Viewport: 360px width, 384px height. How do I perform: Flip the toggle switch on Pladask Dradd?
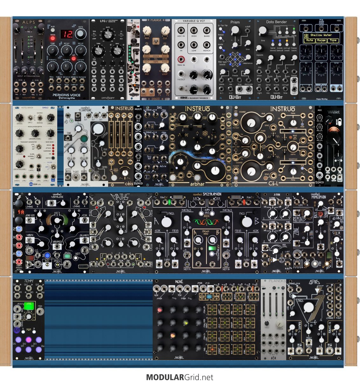[156, 41]
